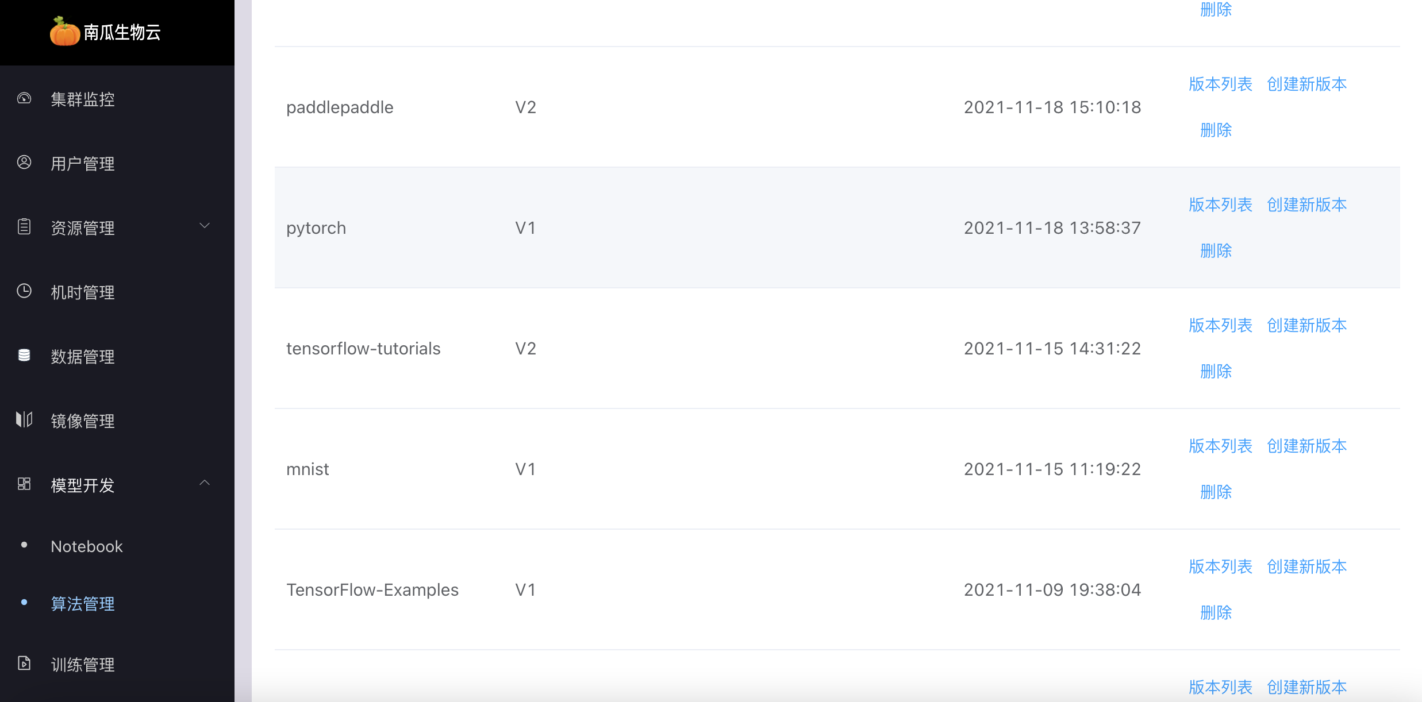1422x702 pixels.
Task: Collapse the 模型开发 submenu chevron
Action: (x=205, y=483)
